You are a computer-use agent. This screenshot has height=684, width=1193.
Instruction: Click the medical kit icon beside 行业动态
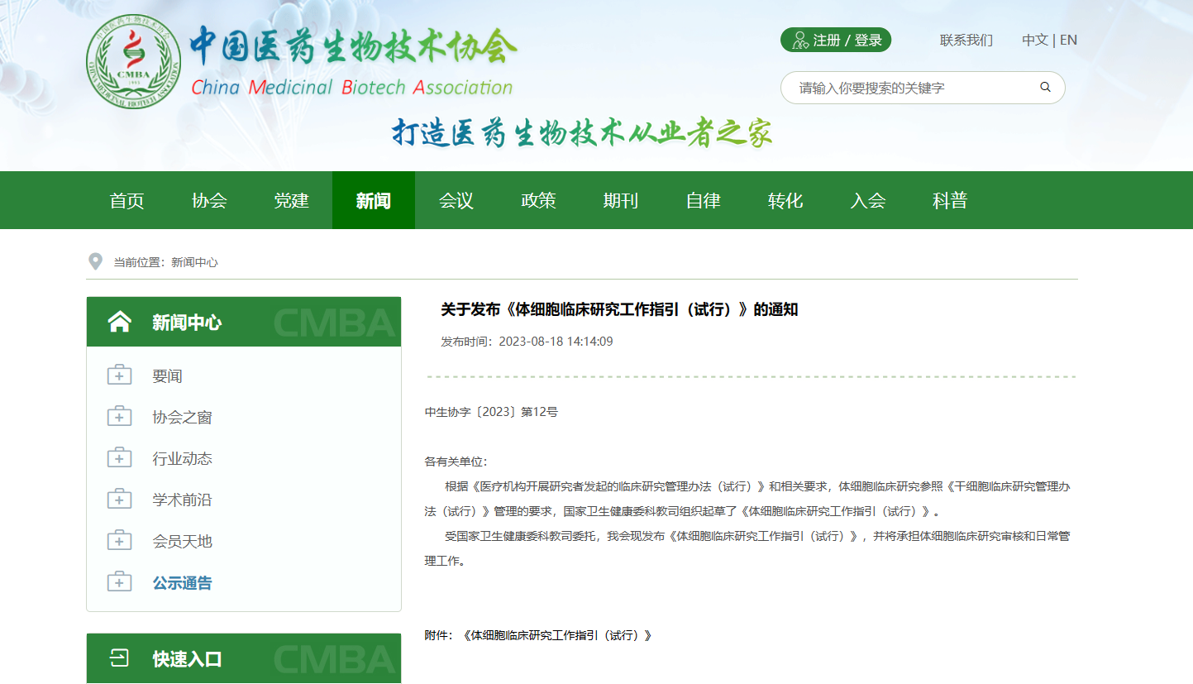click(120, 458)
